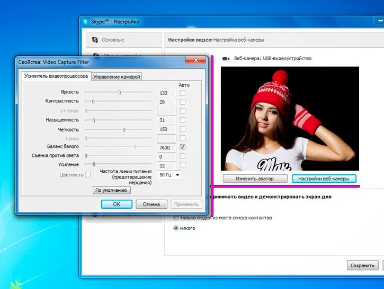Click the Баланс белого slider handle
384x289 pixels.
[x=135, y=146]
